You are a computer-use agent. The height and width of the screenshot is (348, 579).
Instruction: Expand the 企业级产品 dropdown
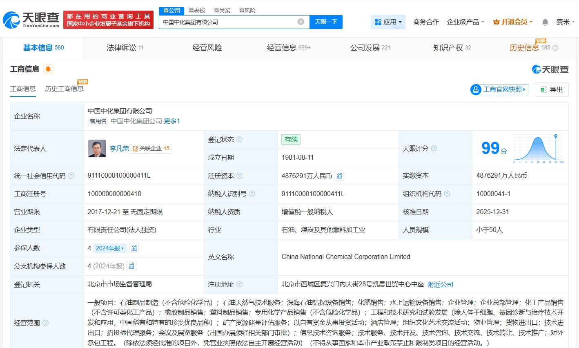pyautogui.click(x=465, y=22)
